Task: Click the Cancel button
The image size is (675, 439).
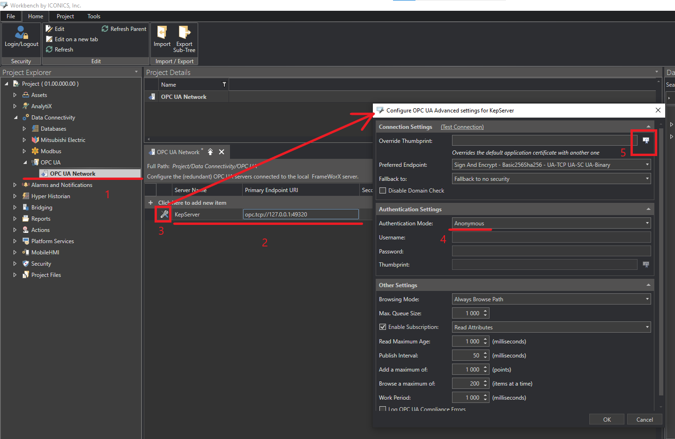Action: pyautogui.click(x=645, y=419)
